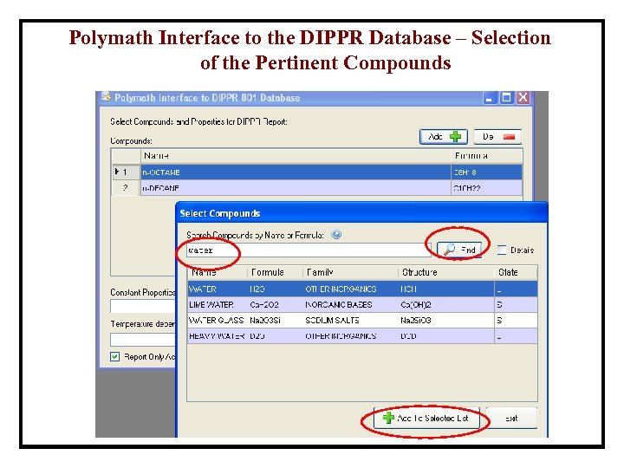Screen dimensions: 624x468
Task: Click the Family column header
Action: 350,273
